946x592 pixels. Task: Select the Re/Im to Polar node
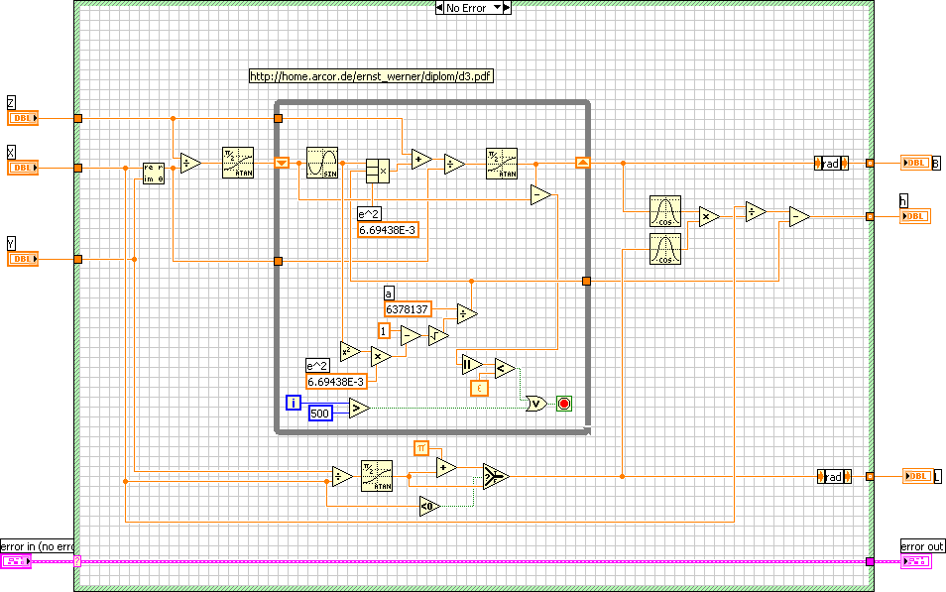tap(154, 174)
